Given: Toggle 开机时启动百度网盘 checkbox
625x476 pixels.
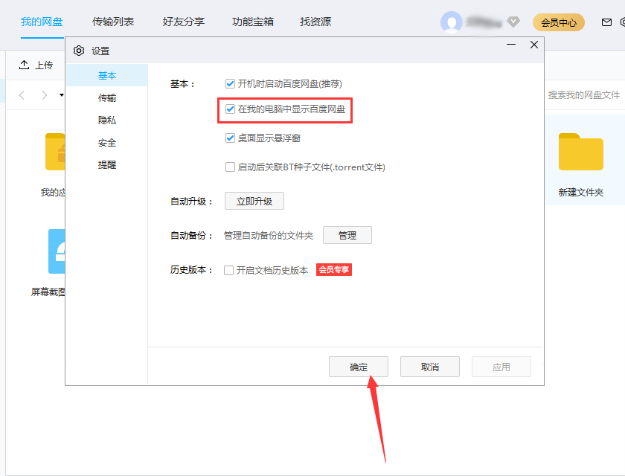Looking at the screenshot, I should tap(230, 83).
